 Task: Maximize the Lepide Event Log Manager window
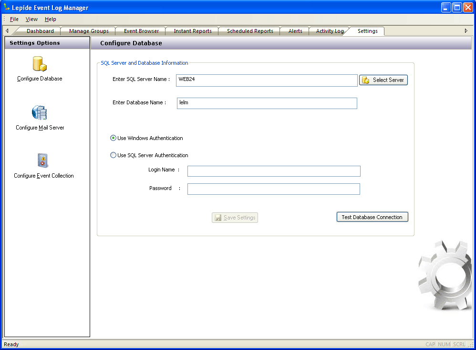(457, 7)
